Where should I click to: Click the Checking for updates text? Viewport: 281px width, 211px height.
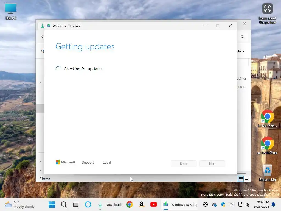(83, 69)
